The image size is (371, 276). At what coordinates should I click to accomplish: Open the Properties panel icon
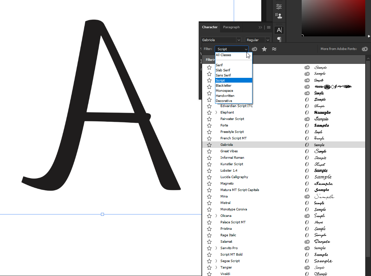coord(279,6)
